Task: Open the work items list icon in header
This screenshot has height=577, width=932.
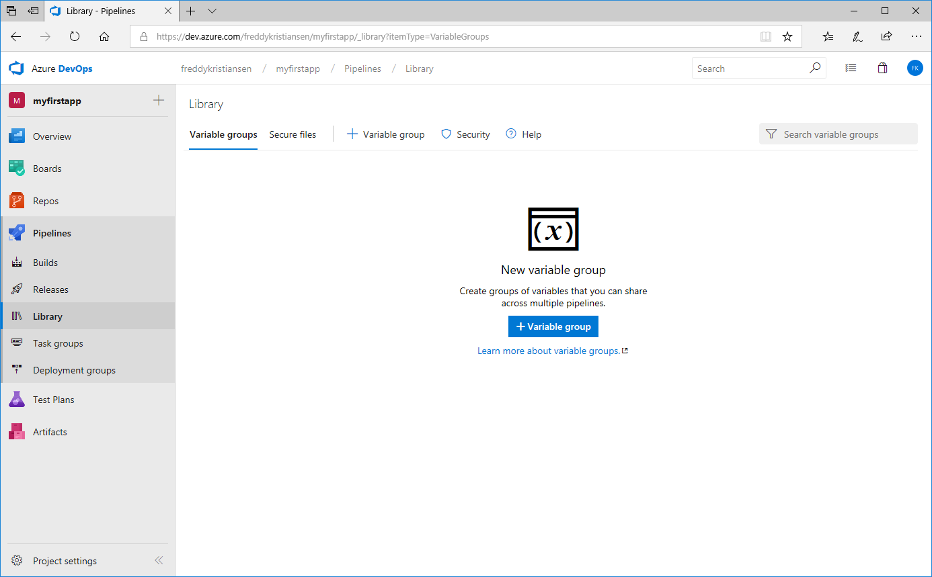Action: pyautogui.click(x=851, y=69)
